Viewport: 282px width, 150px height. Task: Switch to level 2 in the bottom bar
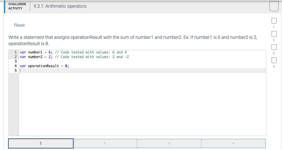click(105, 143)
